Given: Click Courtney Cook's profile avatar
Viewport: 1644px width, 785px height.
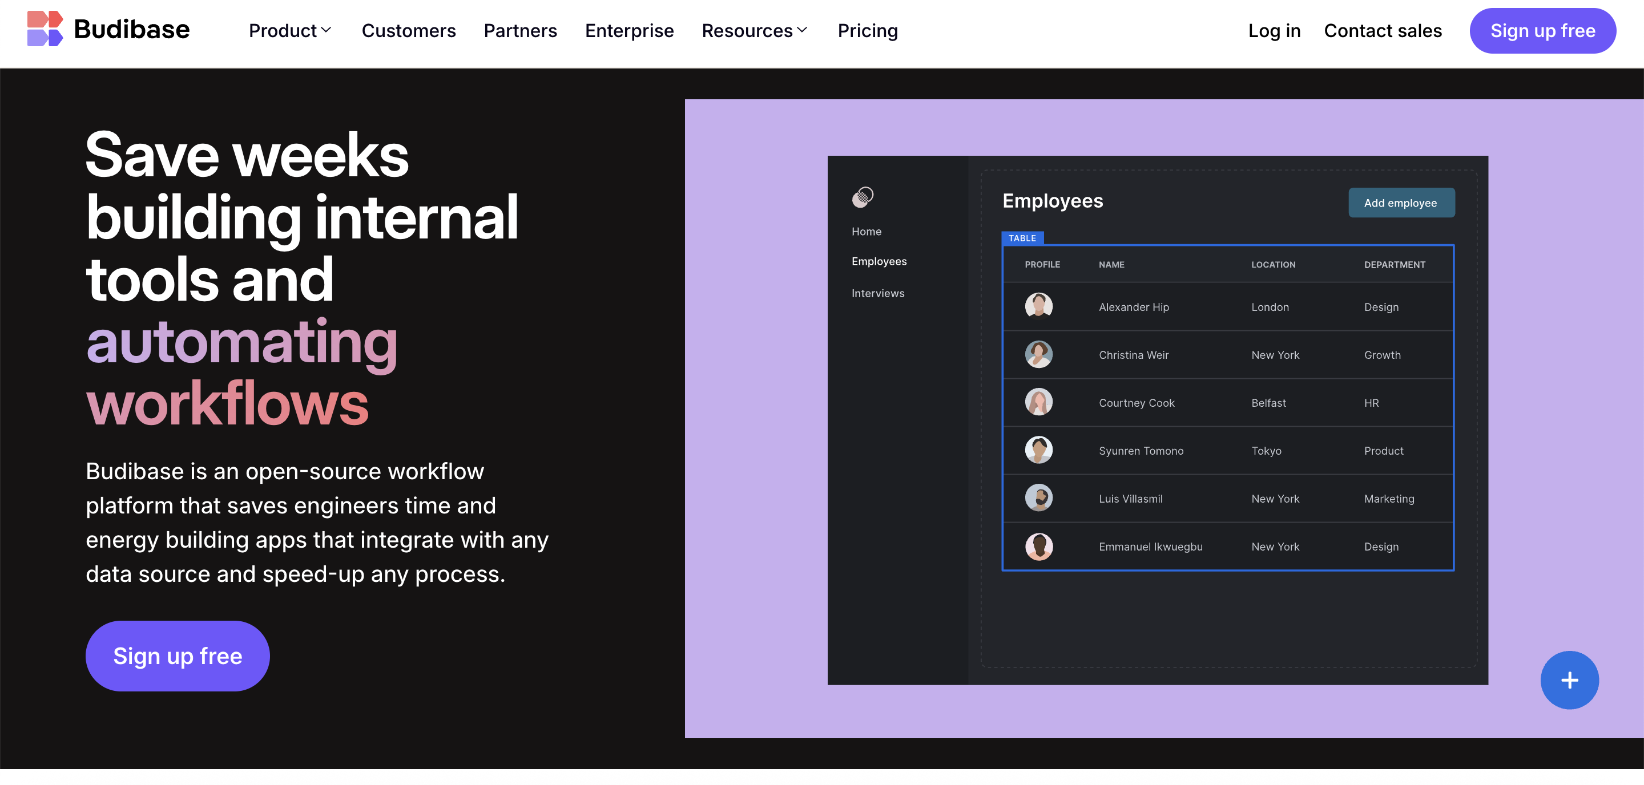Looking at the screenshot, I should tap(1038, 402).
